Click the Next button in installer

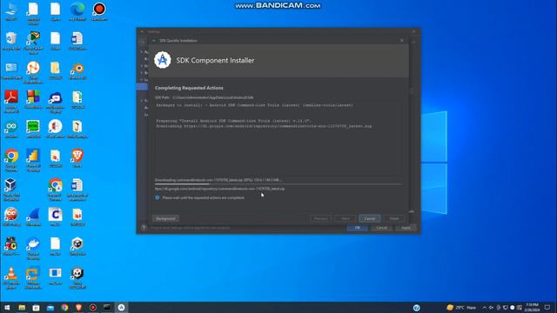[345, 218]
